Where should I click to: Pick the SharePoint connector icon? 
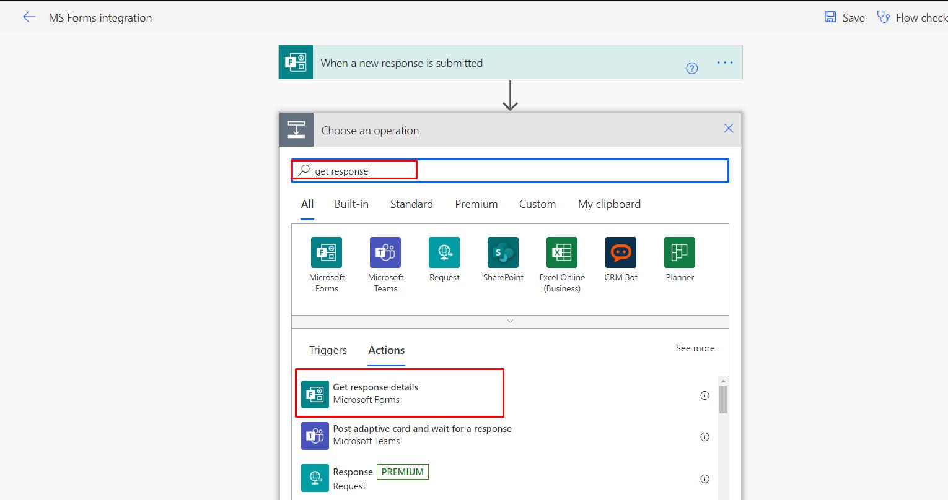[x=503, y=252]
